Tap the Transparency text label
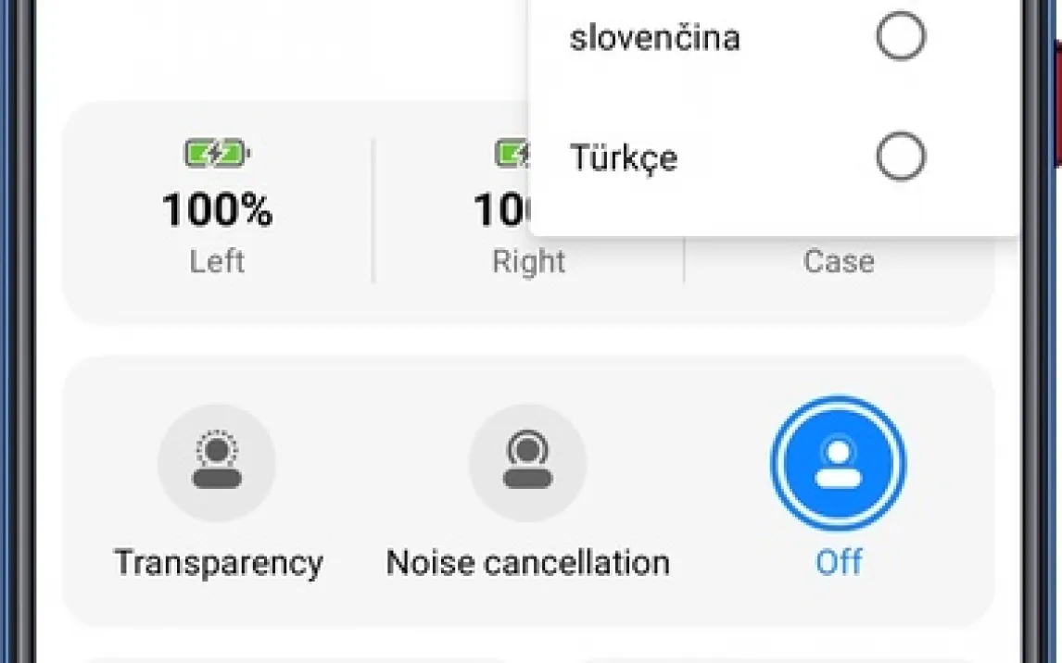 click(218, 563)
